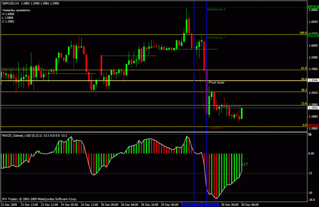Click the MACD scale -36.6 label
The width and height of the screenshot is (319, 207).
tap(312, 199)
